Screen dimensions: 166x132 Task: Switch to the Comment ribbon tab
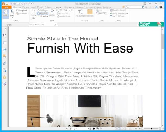[x=29, y=7]
